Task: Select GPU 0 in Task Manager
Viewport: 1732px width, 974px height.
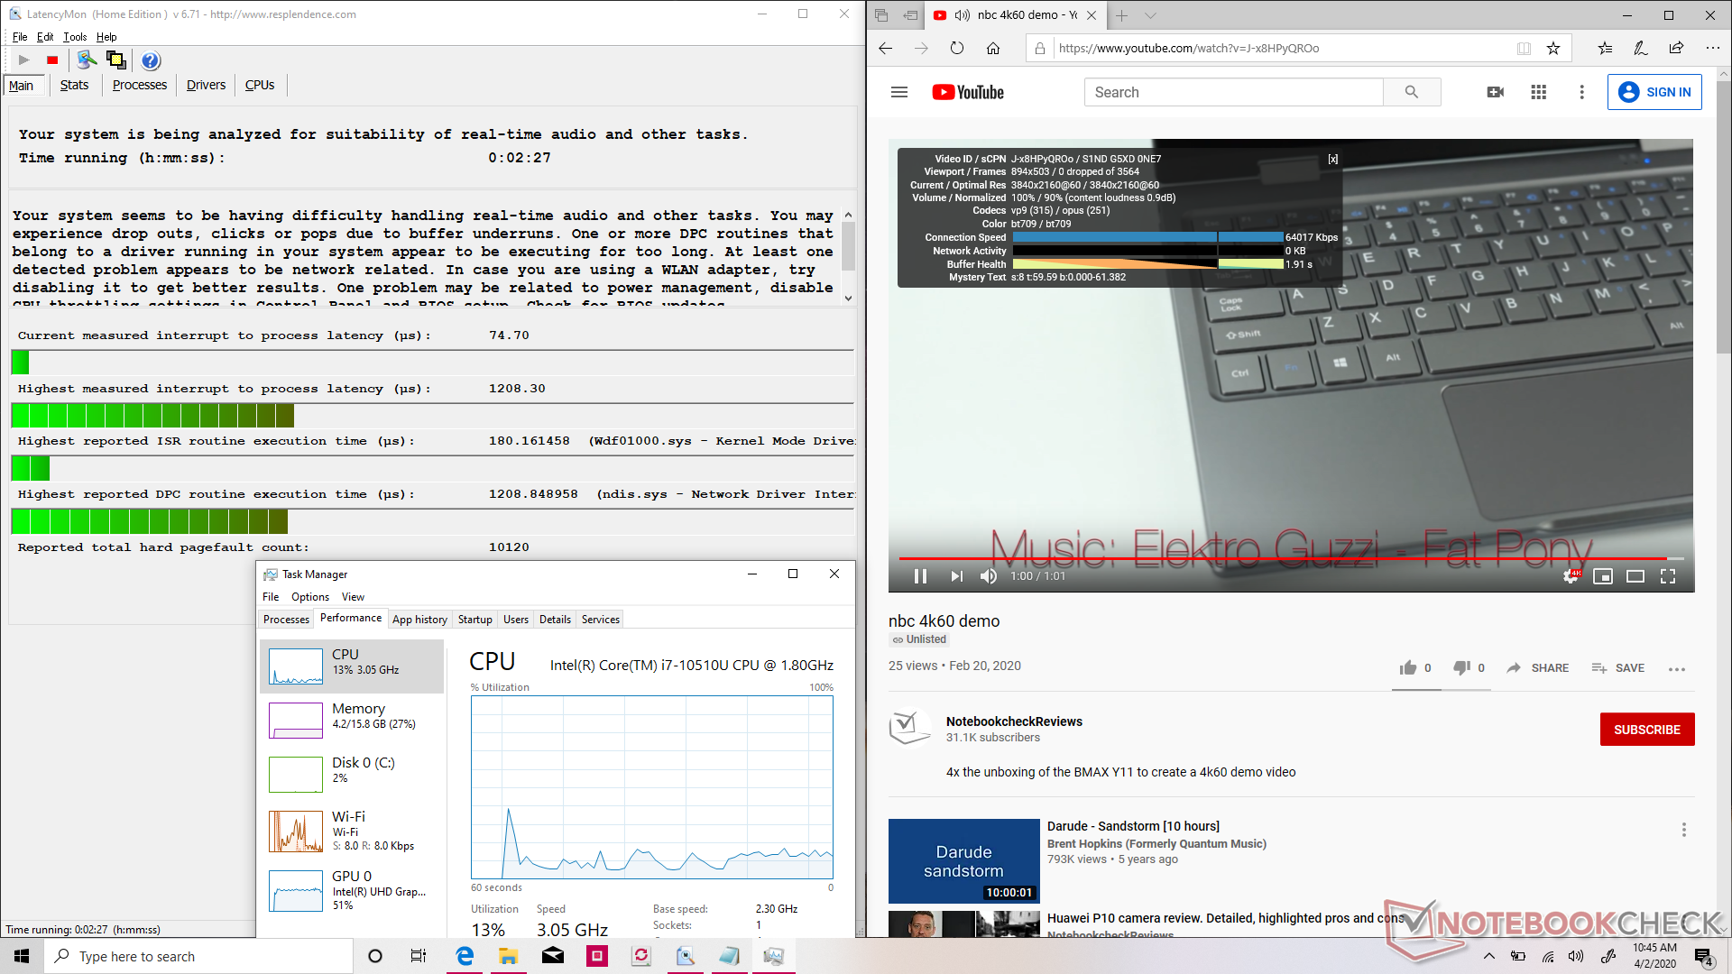Action: 352,890
